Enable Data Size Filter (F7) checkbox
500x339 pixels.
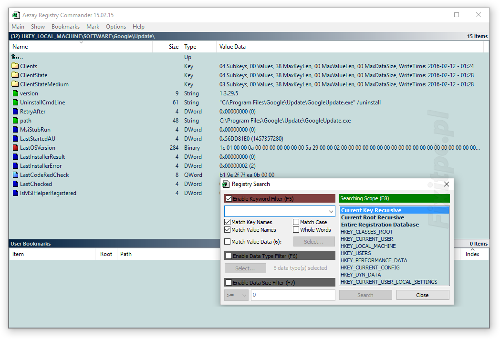(x=229, y=283)
